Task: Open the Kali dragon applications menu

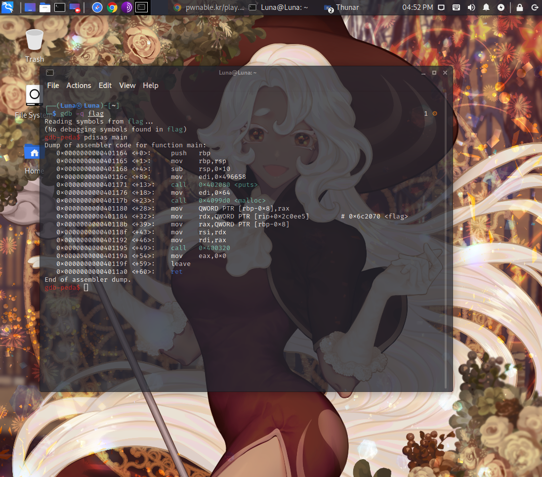Action: tap(7, 7)
